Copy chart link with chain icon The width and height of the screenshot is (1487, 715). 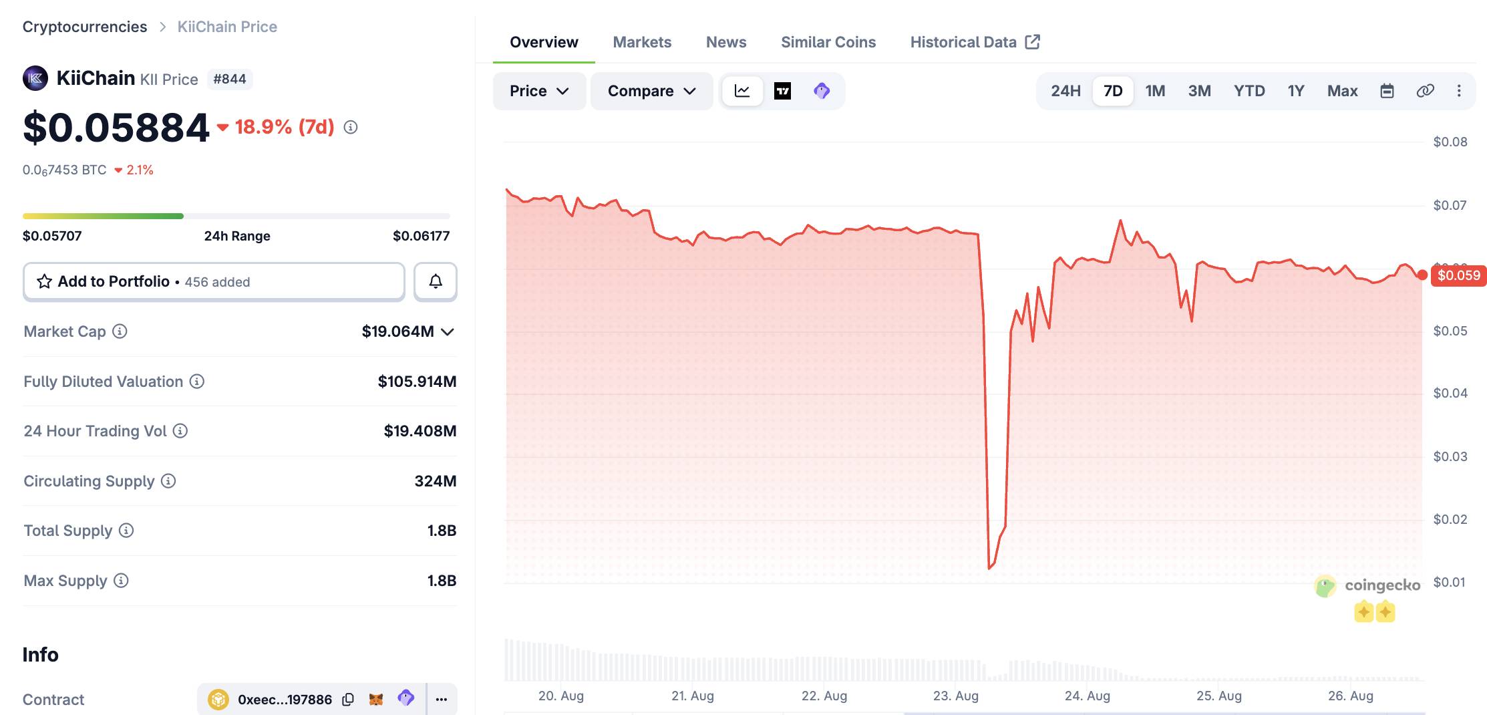tap(1425, 91)
